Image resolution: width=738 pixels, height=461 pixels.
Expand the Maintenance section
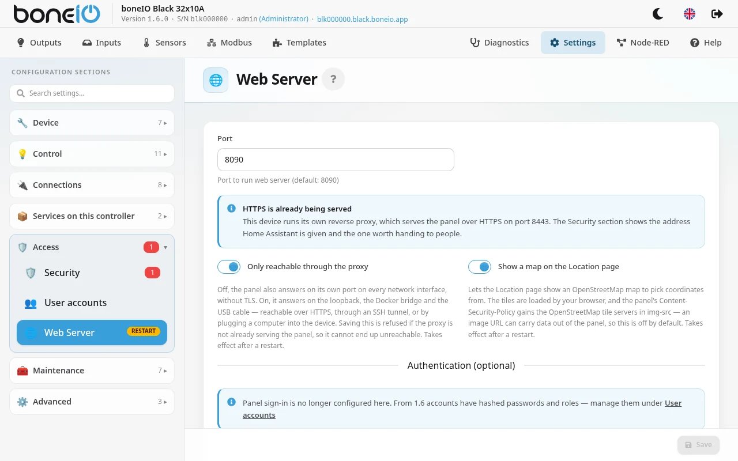click(92, 371)
